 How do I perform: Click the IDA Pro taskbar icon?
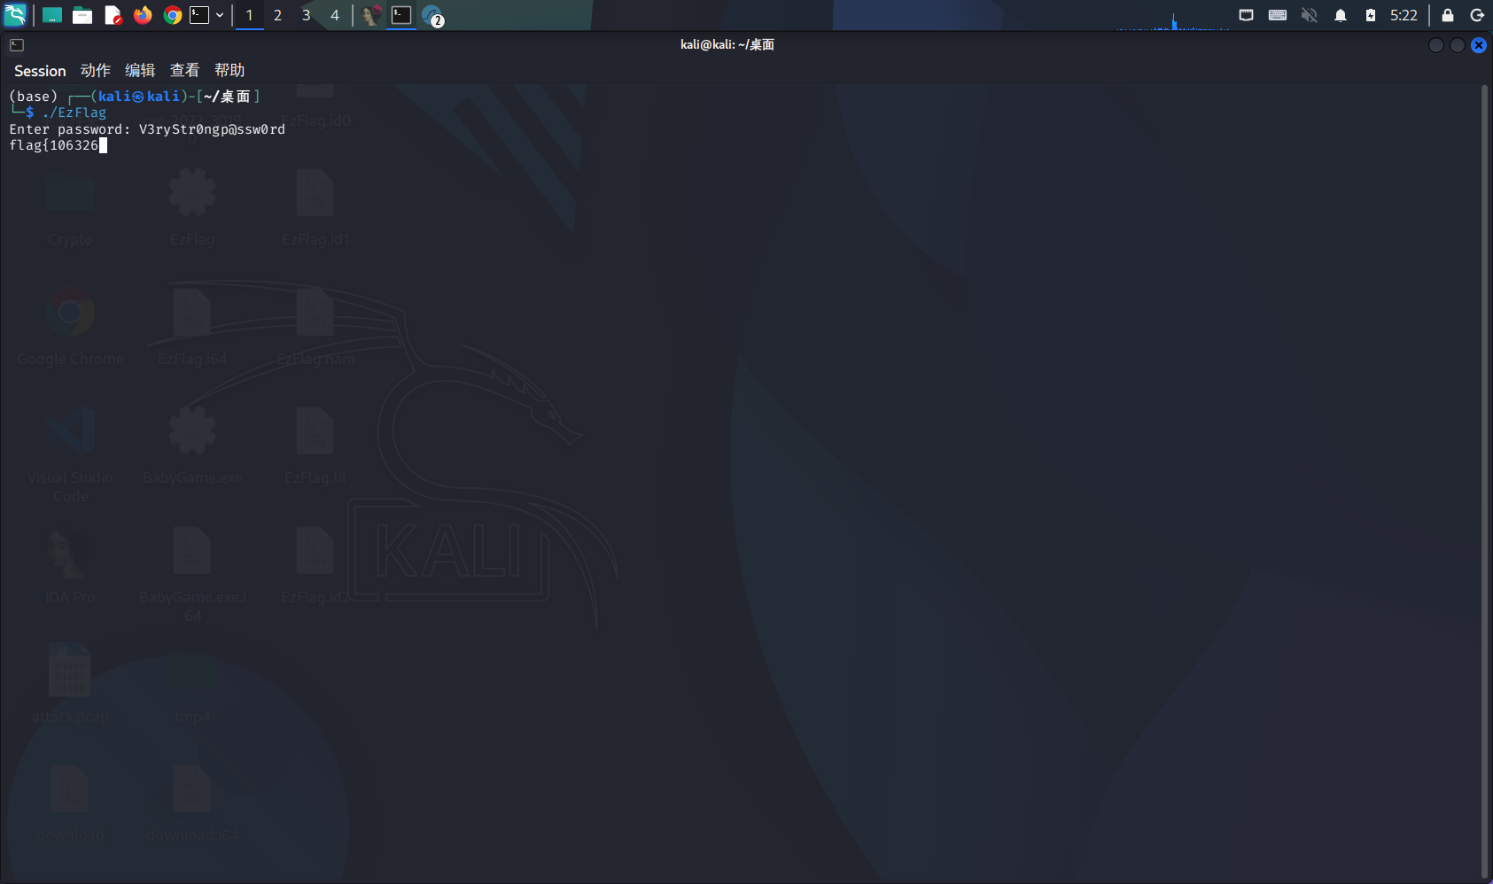tap(371, 15)
